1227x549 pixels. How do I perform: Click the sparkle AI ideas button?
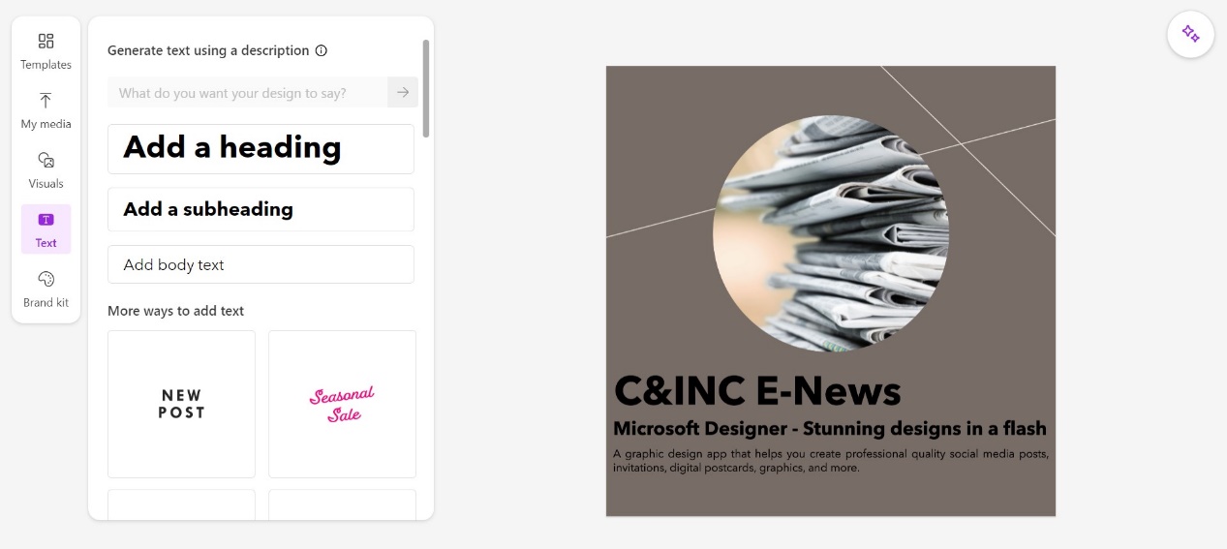click(1190, 34)
